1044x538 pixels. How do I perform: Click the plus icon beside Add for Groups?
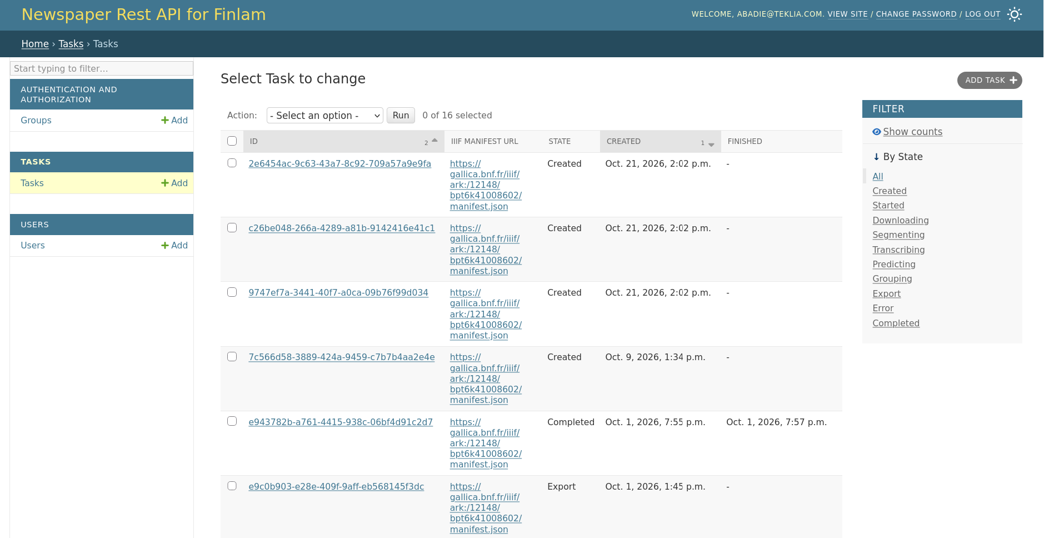pyautogui.click(x=164, y=120)
